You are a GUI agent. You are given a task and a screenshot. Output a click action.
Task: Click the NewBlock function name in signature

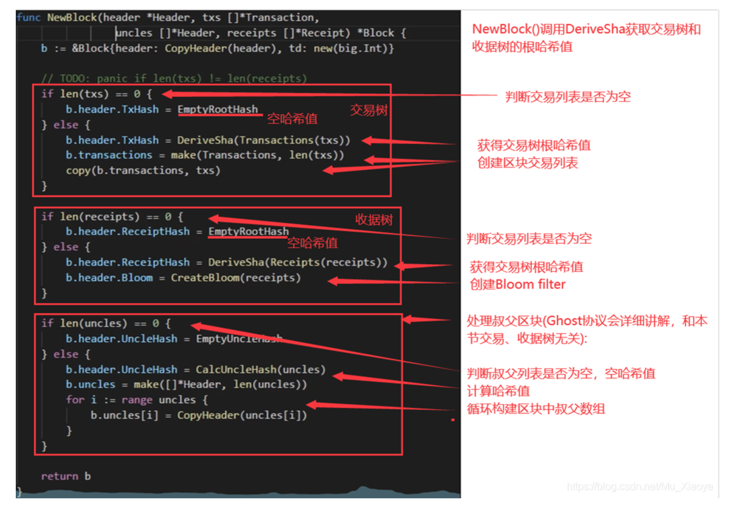click(72, 17)
